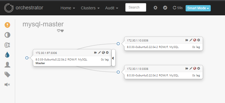225x103 pixels.
Task: Click the blue water drop sidebar icon
Action: click(7, 55)
